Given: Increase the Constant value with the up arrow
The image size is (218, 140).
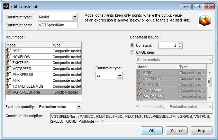Looking at the screenshot, I should 180,43.
